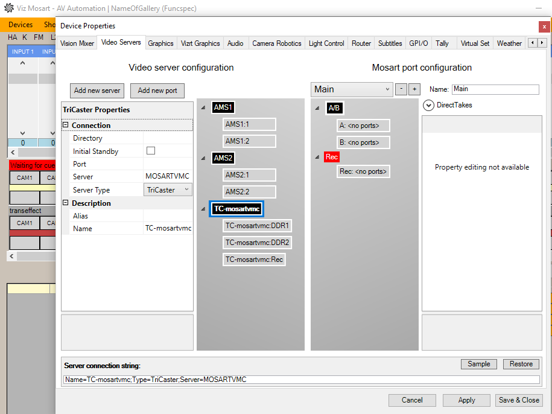Image resolution: width=552 pixels, height=414 pixels.
Task: Toggle the Initial Standby checkbox
Action: pyautogui.click(x=151, y=151)
